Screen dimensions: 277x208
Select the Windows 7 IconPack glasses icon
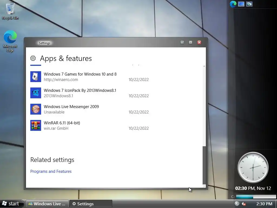tap(36, 93)
